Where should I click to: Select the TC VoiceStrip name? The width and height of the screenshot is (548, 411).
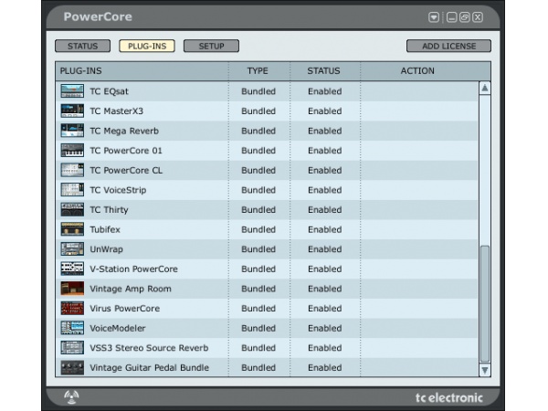pyautogui.click(x=118, y=190)
